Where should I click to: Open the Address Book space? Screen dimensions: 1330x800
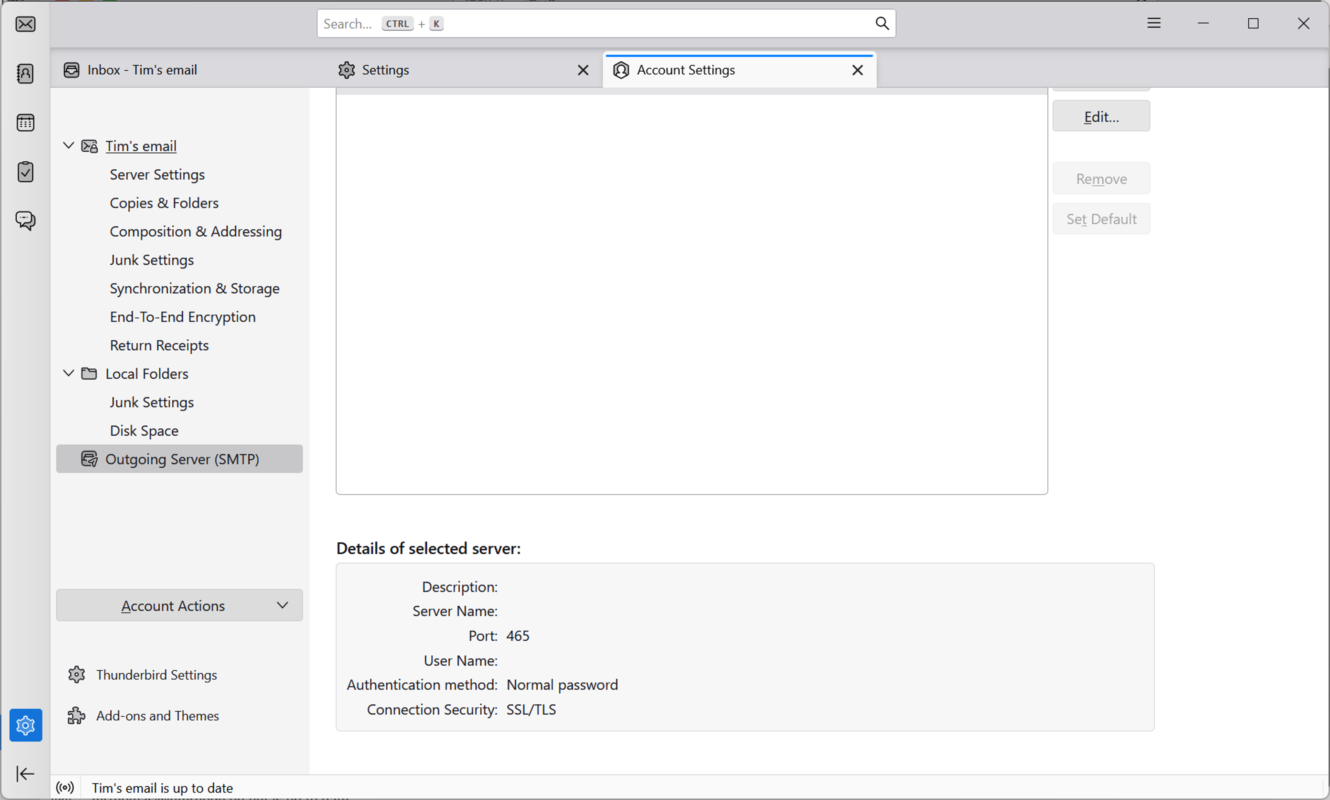coord(25,74)
